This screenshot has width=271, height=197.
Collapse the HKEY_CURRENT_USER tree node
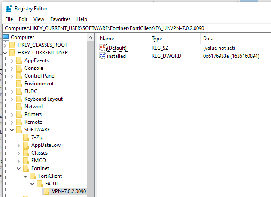tap(5, 53)
